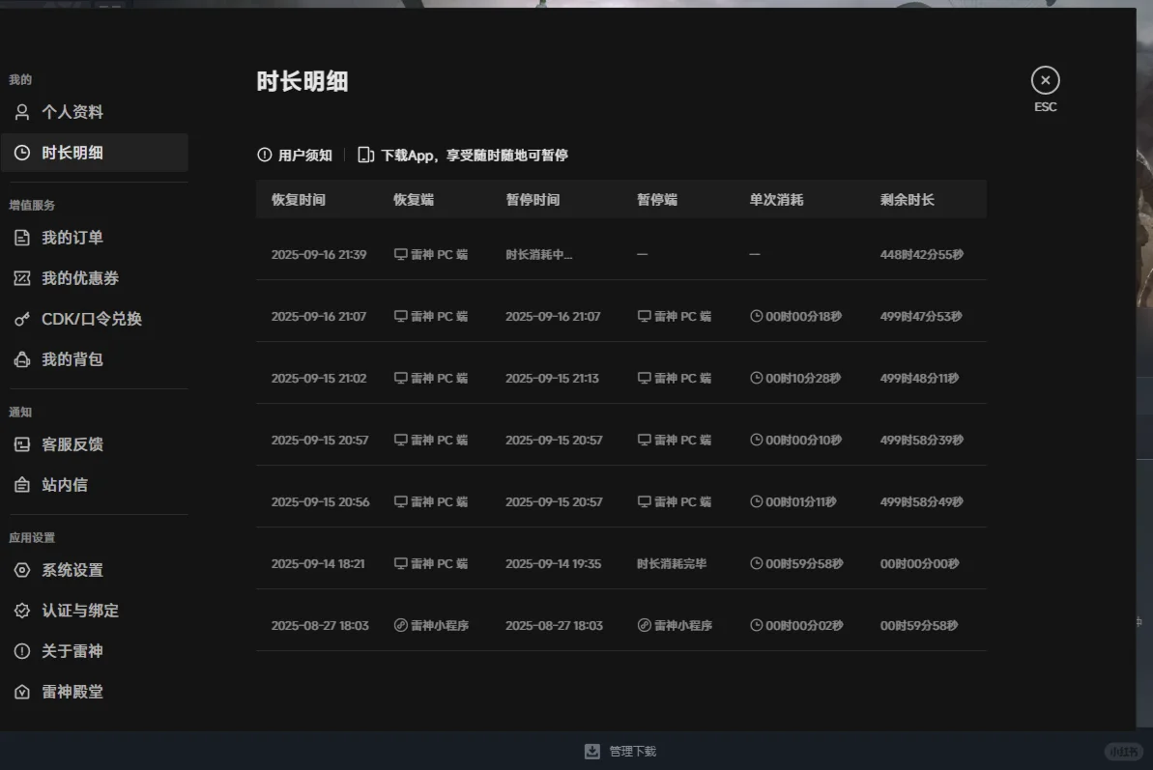This screenshot has height=770, width=1153.
Task: Click 管理下载 download icon in bottom bar
Action: click(x=591, y=751)
